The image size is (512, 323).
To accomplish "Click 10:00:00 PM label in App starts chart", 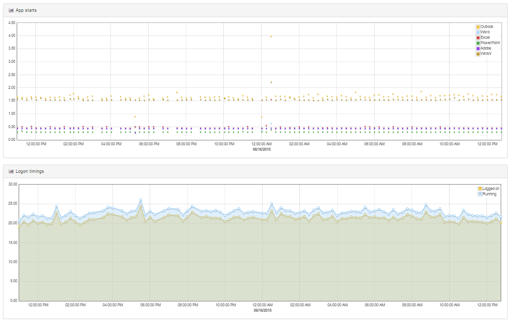I will 224,144.
